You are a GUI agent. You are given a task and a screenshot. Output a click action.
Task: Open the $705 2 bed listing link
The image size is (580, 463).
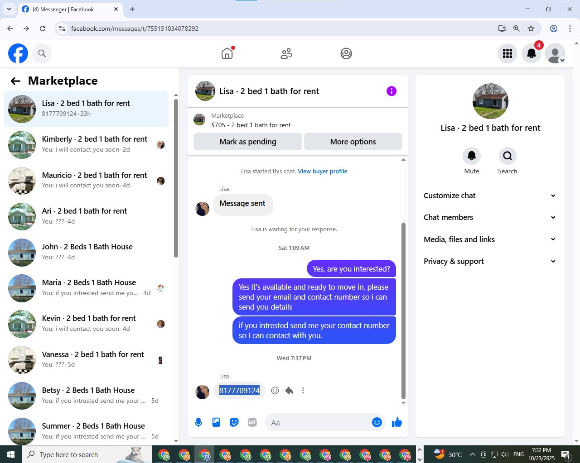[x=251, y=125]
